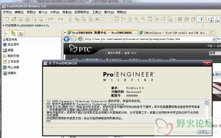Select Wireframe display style icon
The height and width of the screenshot is (138, 221).
(x=180, y=19)
